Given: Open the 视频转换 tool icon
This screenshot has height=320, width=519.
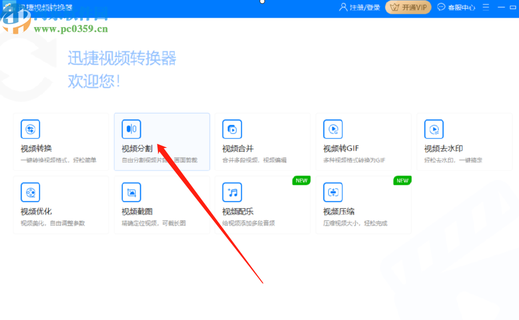Looking at the screenshot, I should [x=30, y=129].
